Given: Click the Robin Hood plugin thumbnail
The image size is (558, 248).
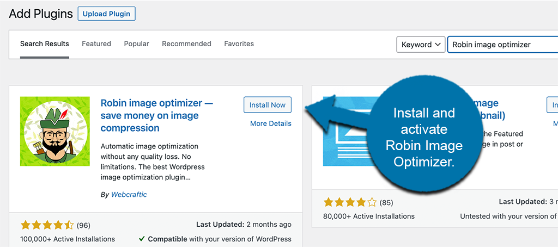Looking at the screenshot, I should click(x=55, y=131).
